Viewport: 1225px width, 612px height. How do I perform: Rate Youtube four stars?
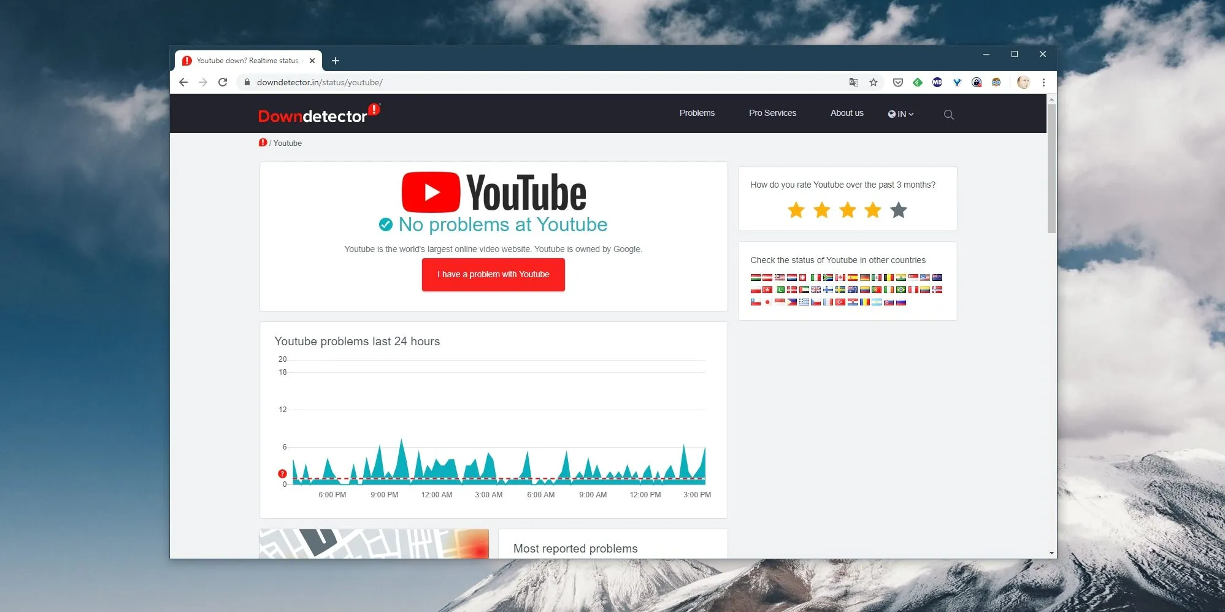(873, 210)
